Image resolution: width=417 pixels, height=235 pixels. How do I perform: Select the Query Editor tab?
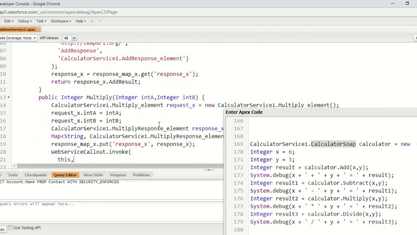pos(65,175)
